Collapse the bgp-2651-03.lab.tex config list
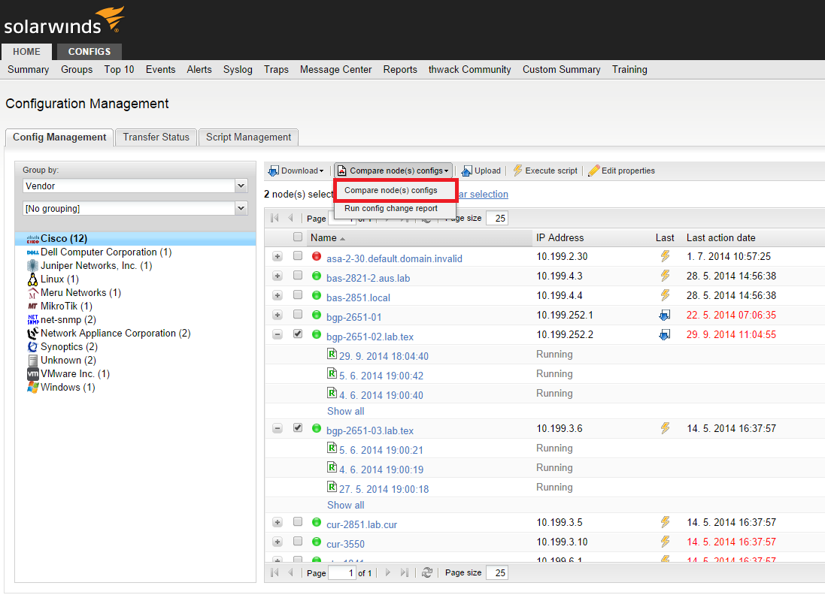Screen dimensions: 825x604 click(x=278, y=428)
